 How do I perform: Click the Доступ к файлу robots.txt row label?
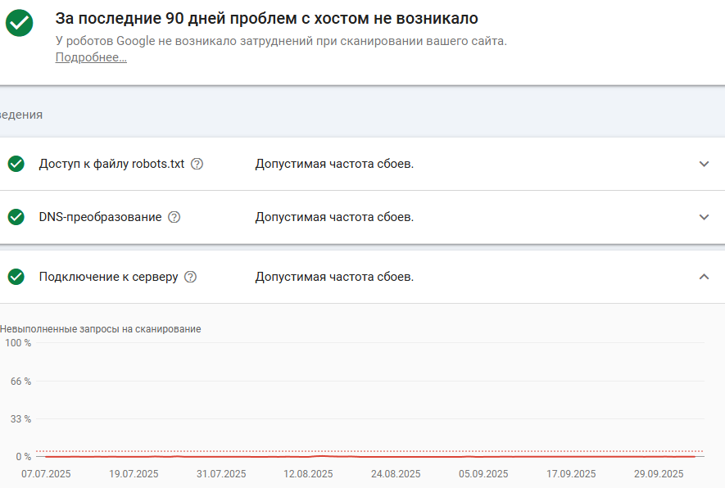111,164
